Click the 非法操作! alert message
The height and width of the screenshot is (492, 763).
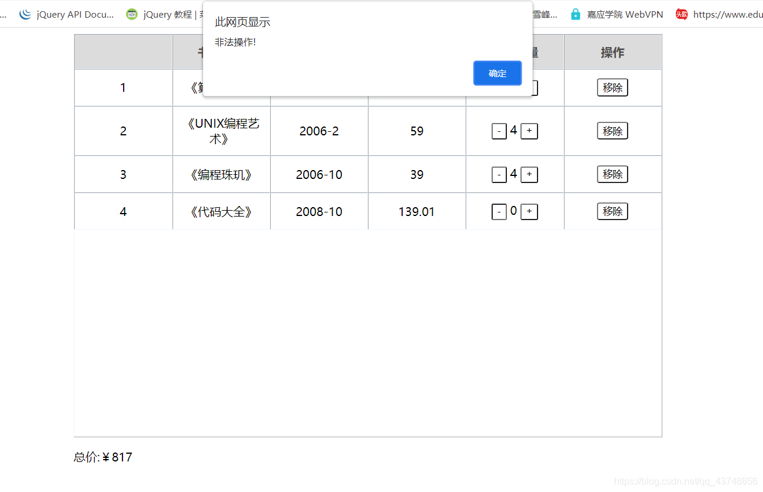(235, 42)
